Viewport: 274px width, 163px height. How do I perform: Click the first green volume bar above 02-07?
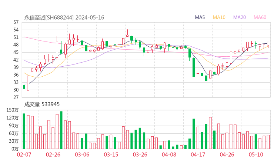coord(24,131)
